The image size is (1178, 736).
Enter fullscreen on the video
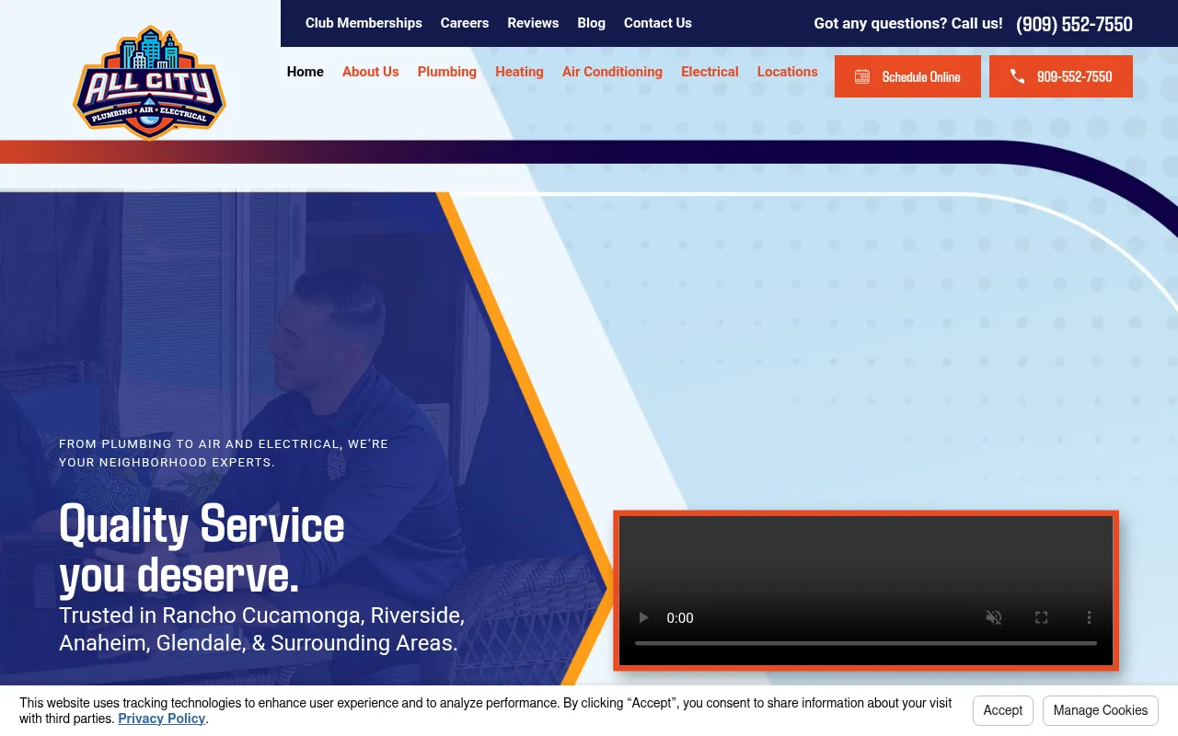1042,617
